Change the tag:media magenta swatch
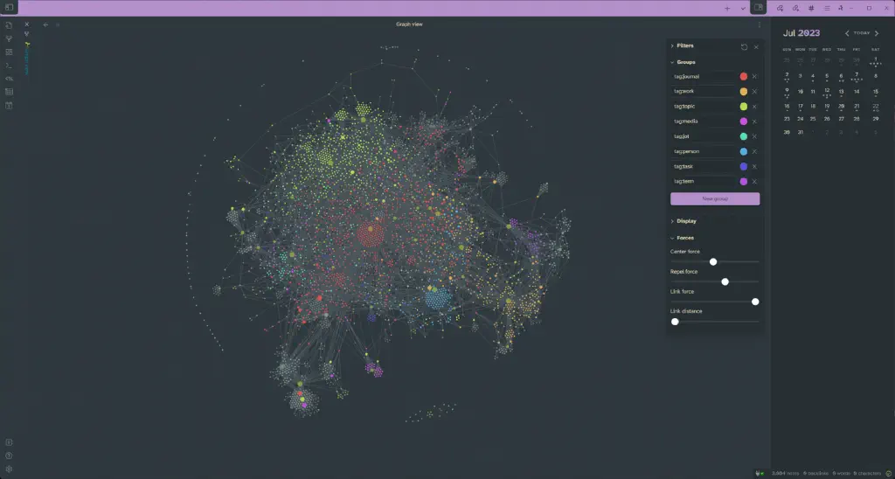This screenshot has width=895, height=479. click(x=743, y=121)
